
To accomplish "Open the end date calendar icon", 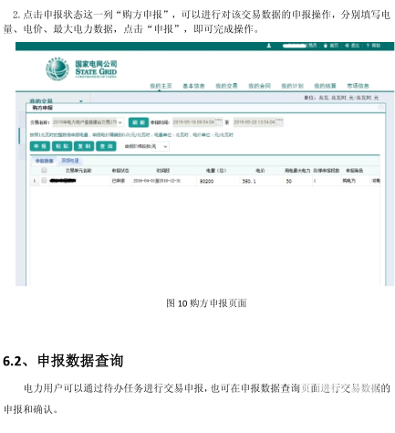I will tap(279, 122).
